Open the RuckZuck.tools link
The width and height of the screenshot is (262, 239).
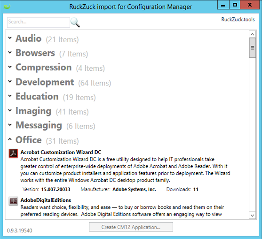tap(238, 19)
